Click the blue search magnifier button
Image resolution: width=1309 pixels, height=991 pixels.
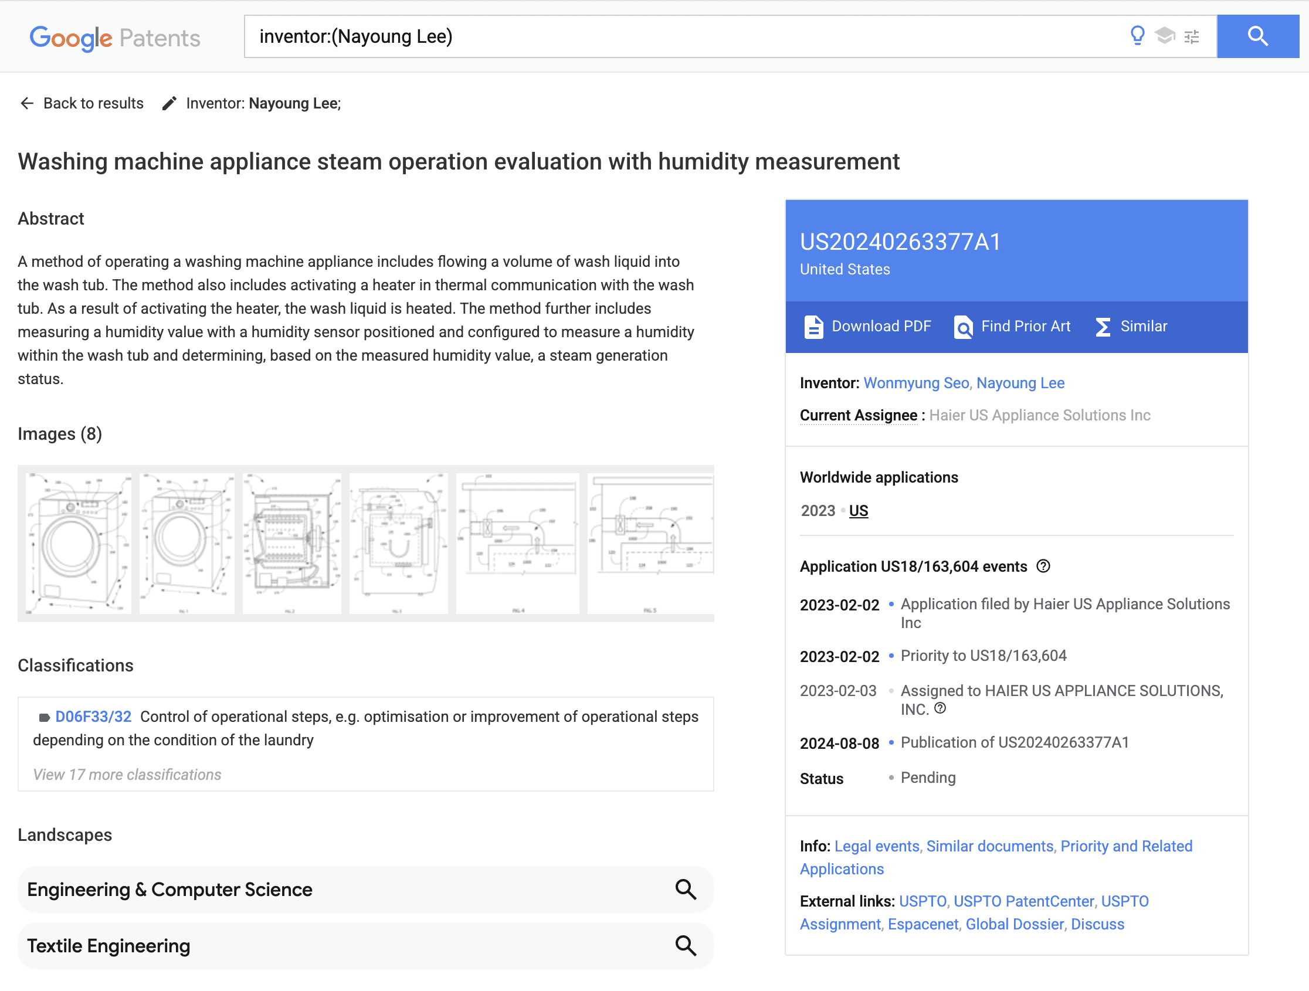pos(1257,37)
